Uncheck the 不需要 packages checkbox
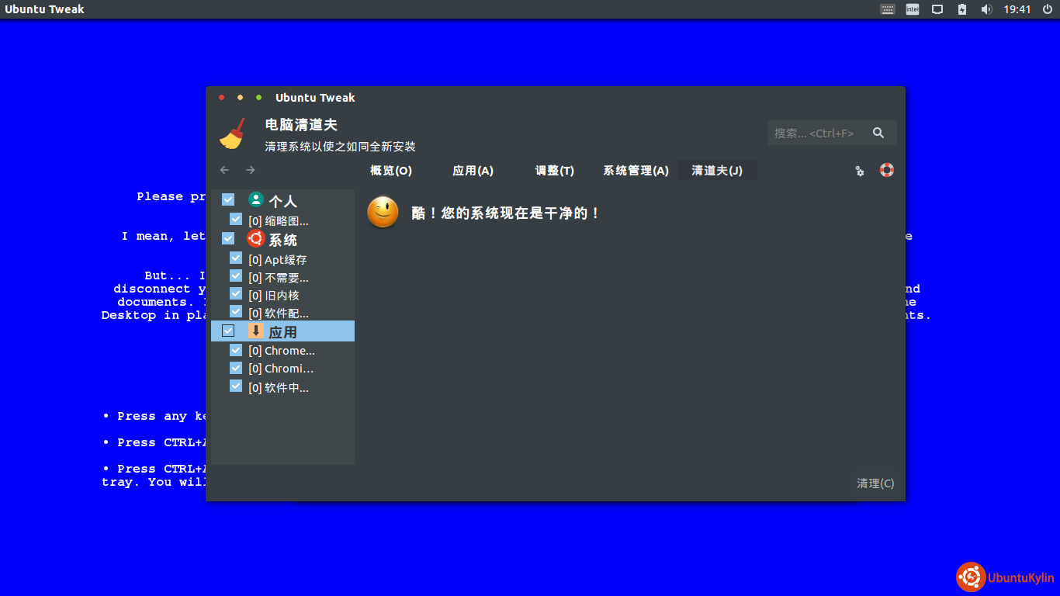The width and height of the screenshot is (1060, 596). (236, 276)
